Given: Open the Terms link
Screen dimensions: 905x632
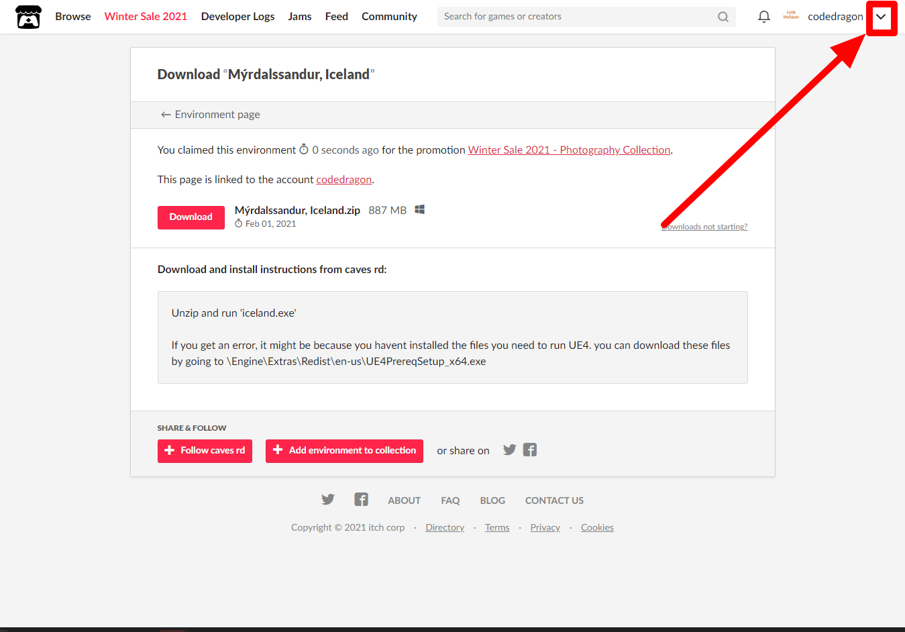Looking at the screenshot, I should pyautogui.click(x=497, y=528).
